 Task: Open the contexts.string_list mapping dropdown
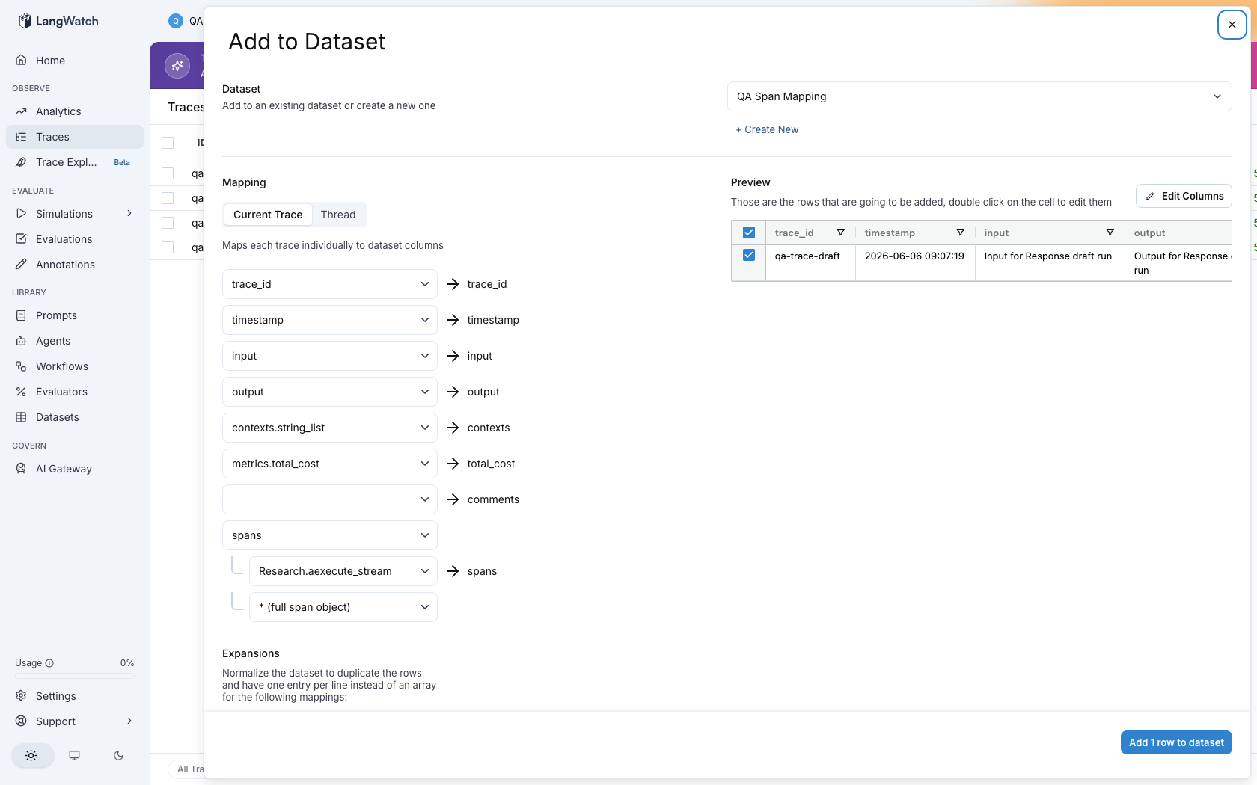tap(330, 428)
